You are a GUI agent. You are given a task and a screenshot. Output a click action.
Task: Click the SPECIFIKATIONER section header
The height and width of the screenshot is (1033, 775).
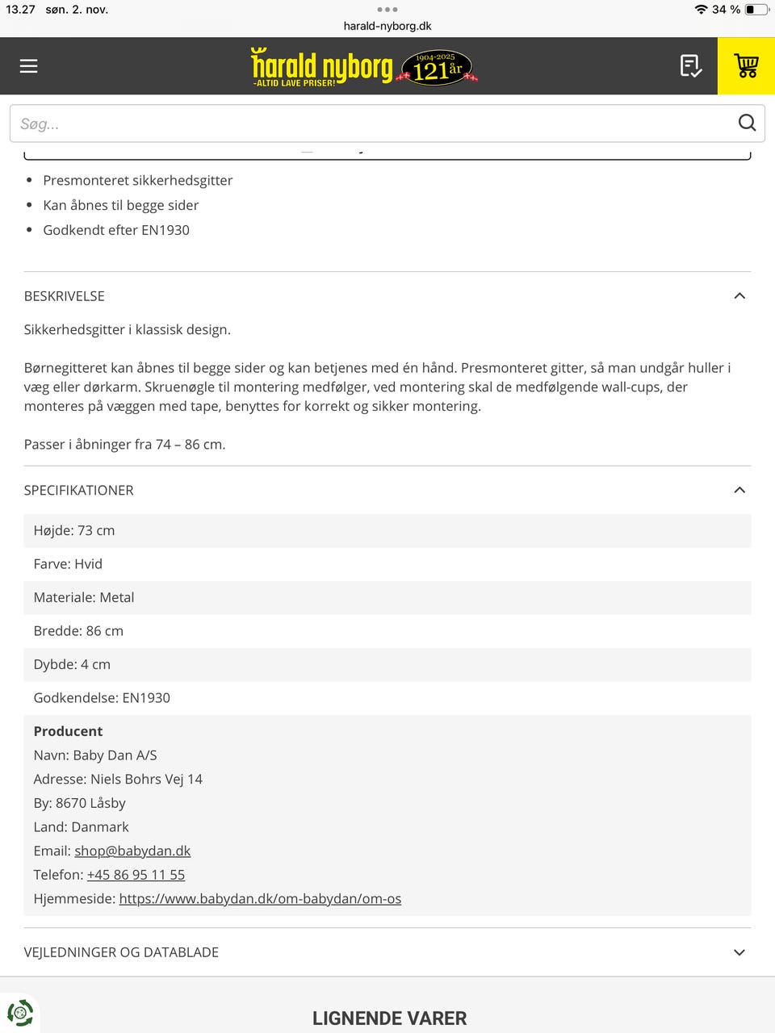tap(79, 491)
